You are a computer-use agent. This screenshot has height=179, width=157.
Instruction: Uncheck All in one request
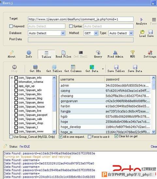coord(61,137)
